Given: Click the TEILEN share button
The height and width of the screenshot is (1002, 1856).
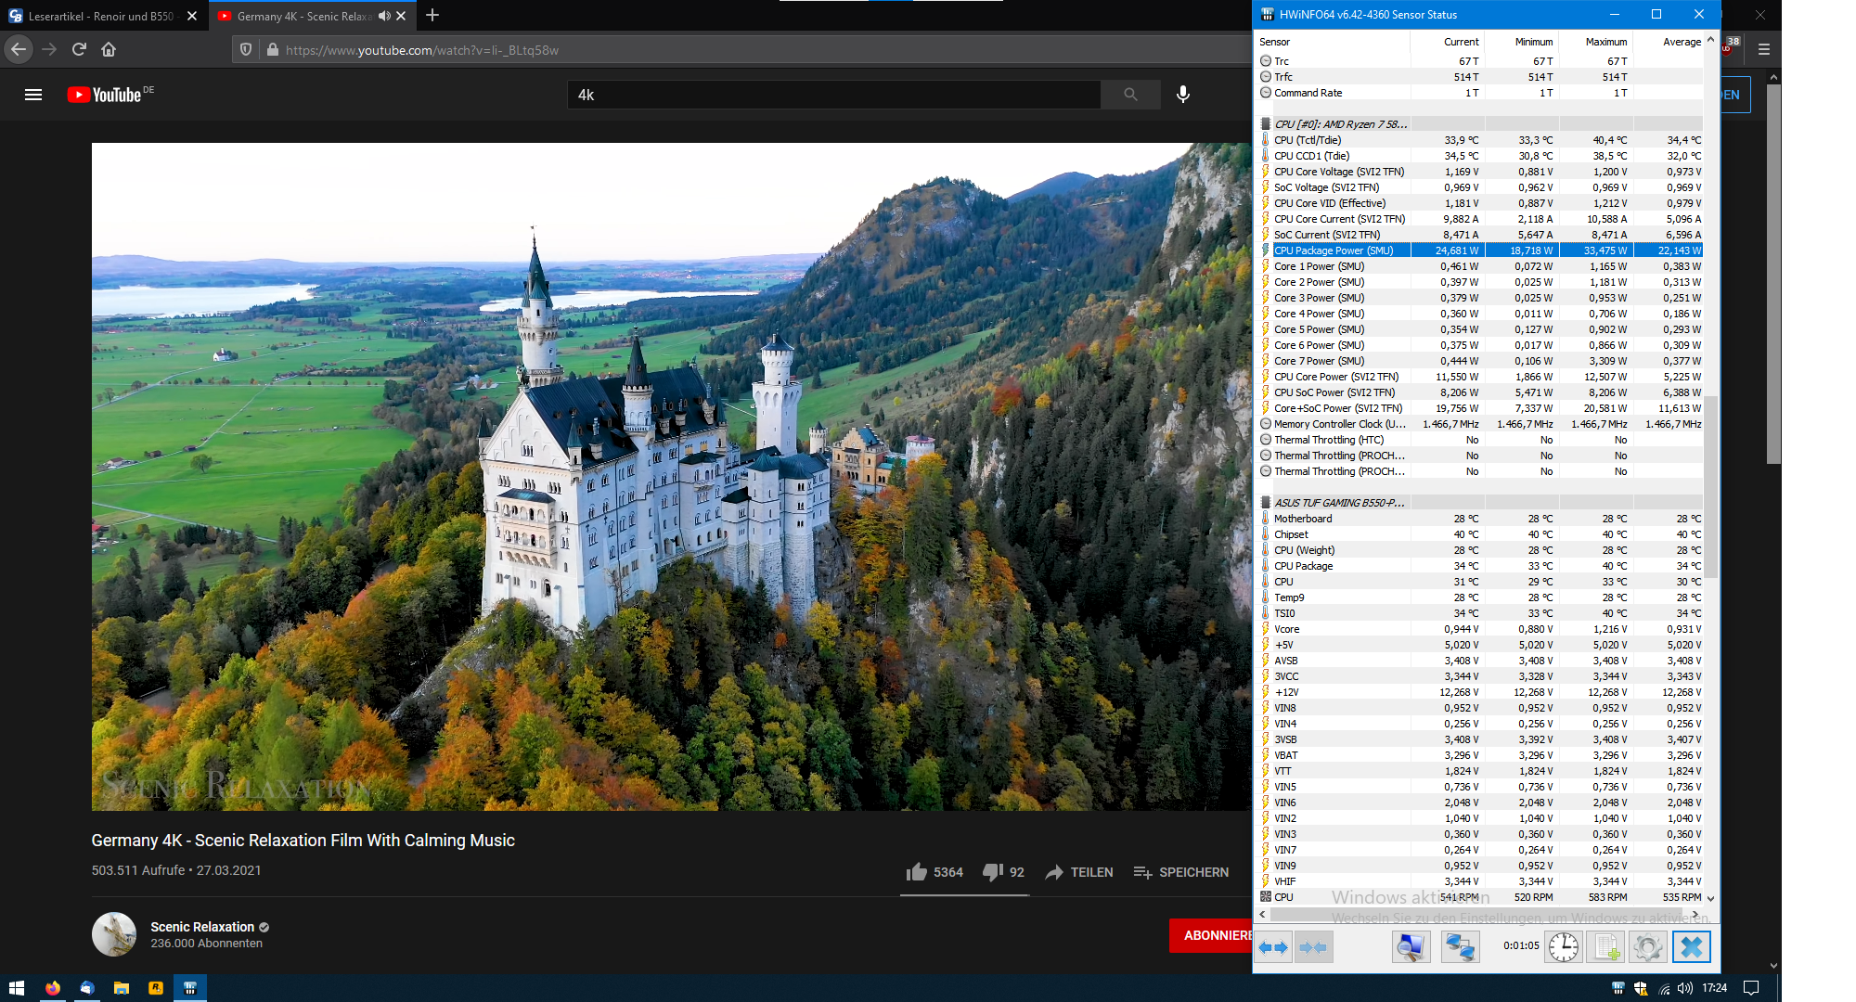Looking at the screenshot, I should (x=1079, y=872).
